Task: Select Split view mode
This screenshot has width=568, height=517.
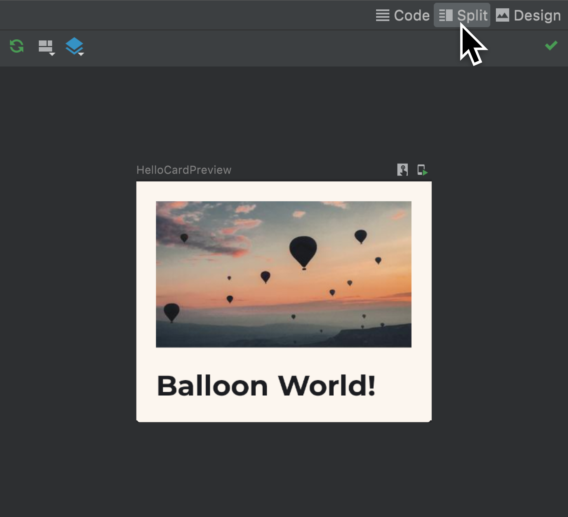Action: [462, 14]
